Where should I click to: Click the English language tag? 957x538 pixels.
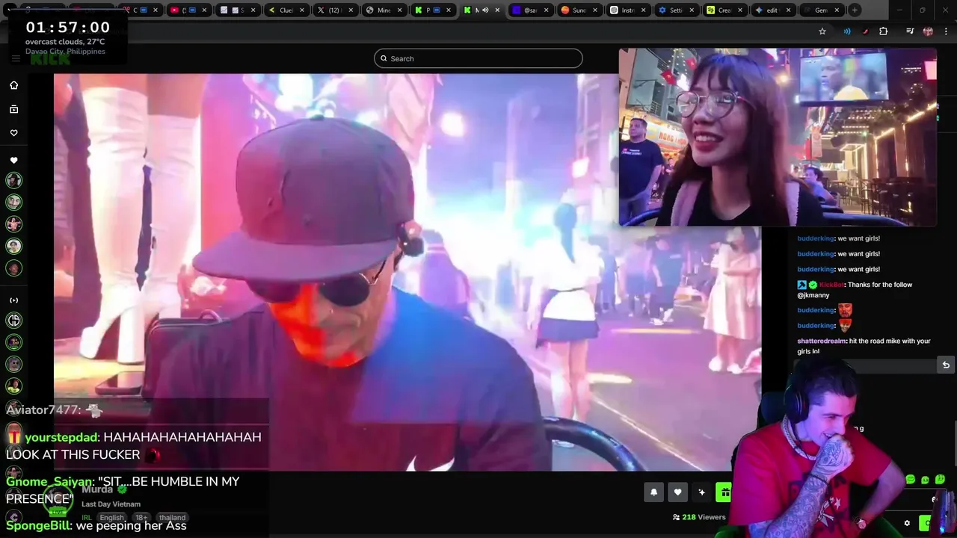pos(111,517)
